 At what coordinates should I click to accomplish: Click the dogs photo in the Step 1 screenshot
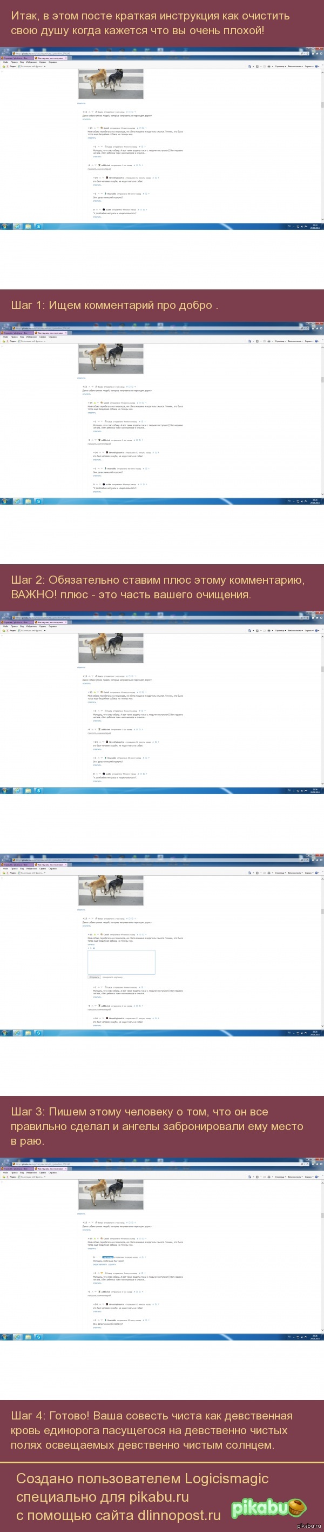pos(111,359)
